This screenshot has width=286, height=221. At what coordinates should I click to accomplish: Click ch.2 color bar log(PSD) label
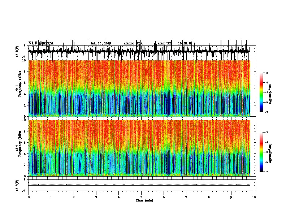click(x=270, y=153)
